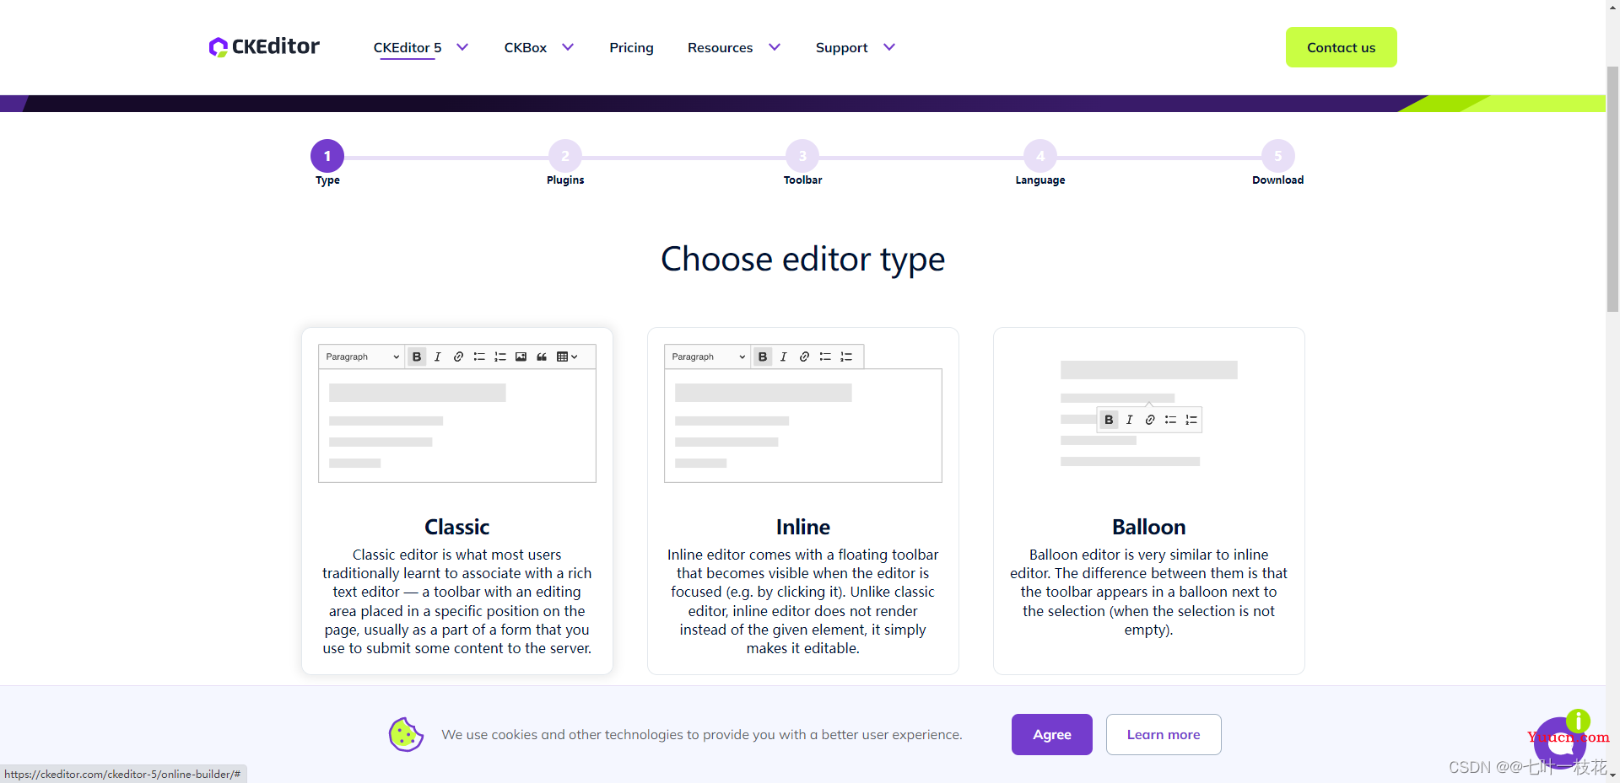The width and height of the screenshot is (1620, 783).
Task: Go to Pricing page
Action: click(x=631, y=48)
